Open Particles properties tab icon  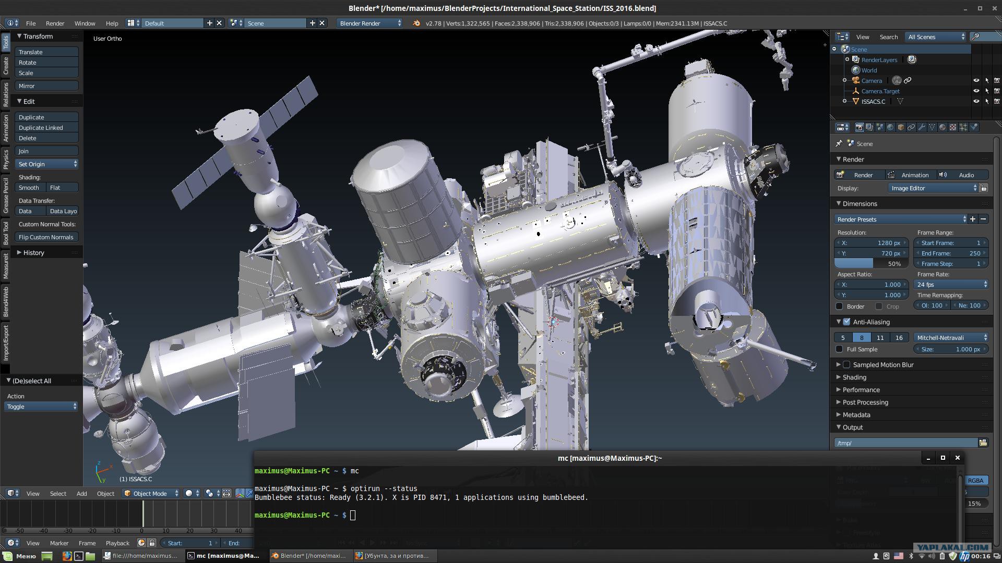click(x=964, y=127)
